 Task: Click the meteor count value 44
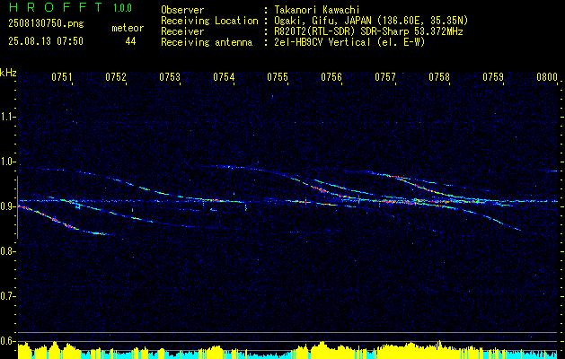(130, 41)
